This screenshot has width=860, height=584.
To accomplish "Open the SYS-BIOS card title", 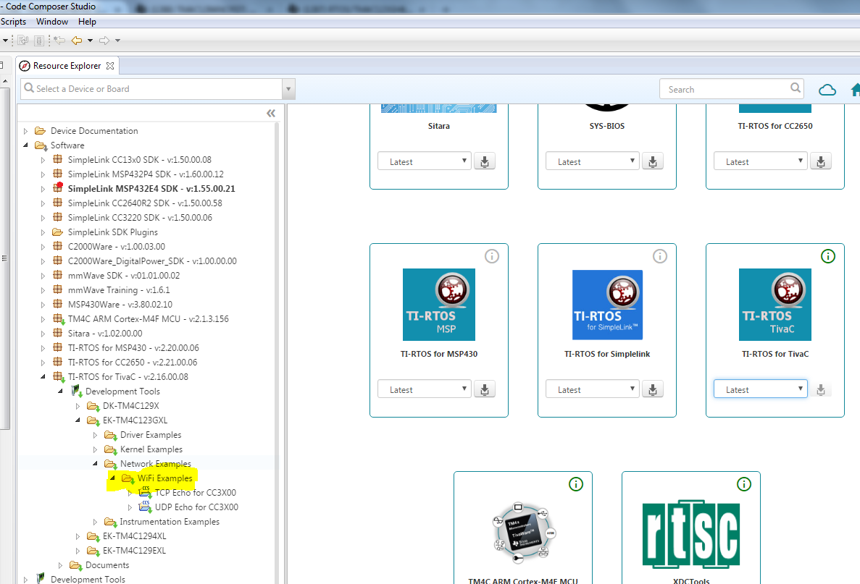I will click(x=606, y=126).
